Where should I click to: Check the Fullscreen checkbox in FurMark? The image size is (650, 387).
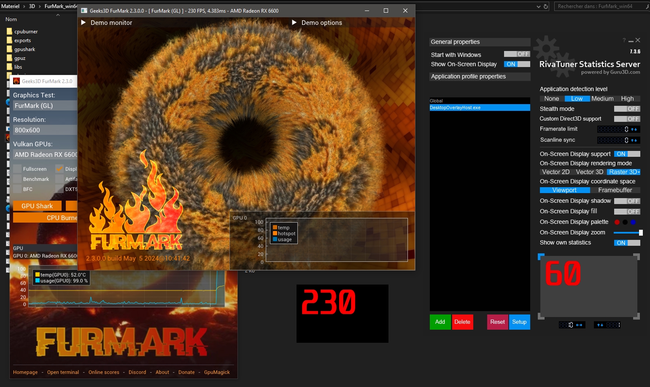click(x=17, y=169)
